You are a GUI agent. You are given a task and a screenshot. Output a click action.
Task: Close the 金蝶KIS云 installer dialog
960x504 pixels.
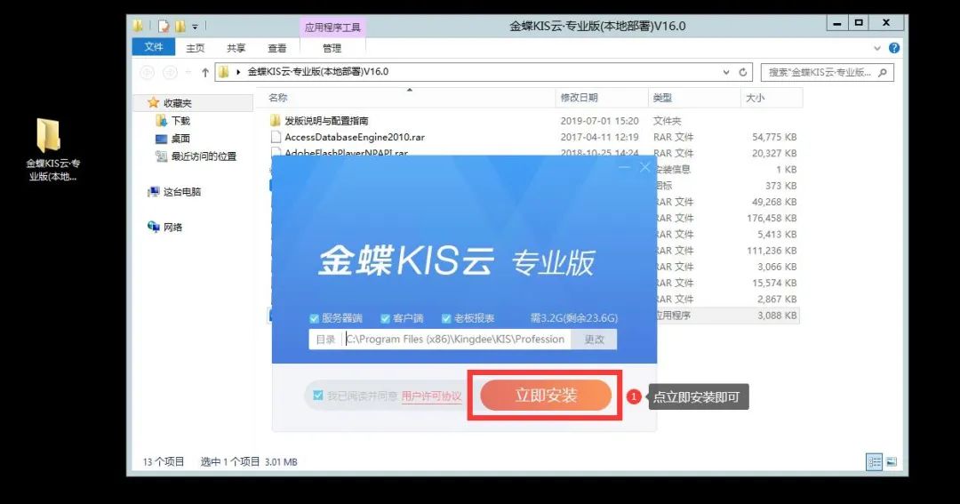(644, 166)
